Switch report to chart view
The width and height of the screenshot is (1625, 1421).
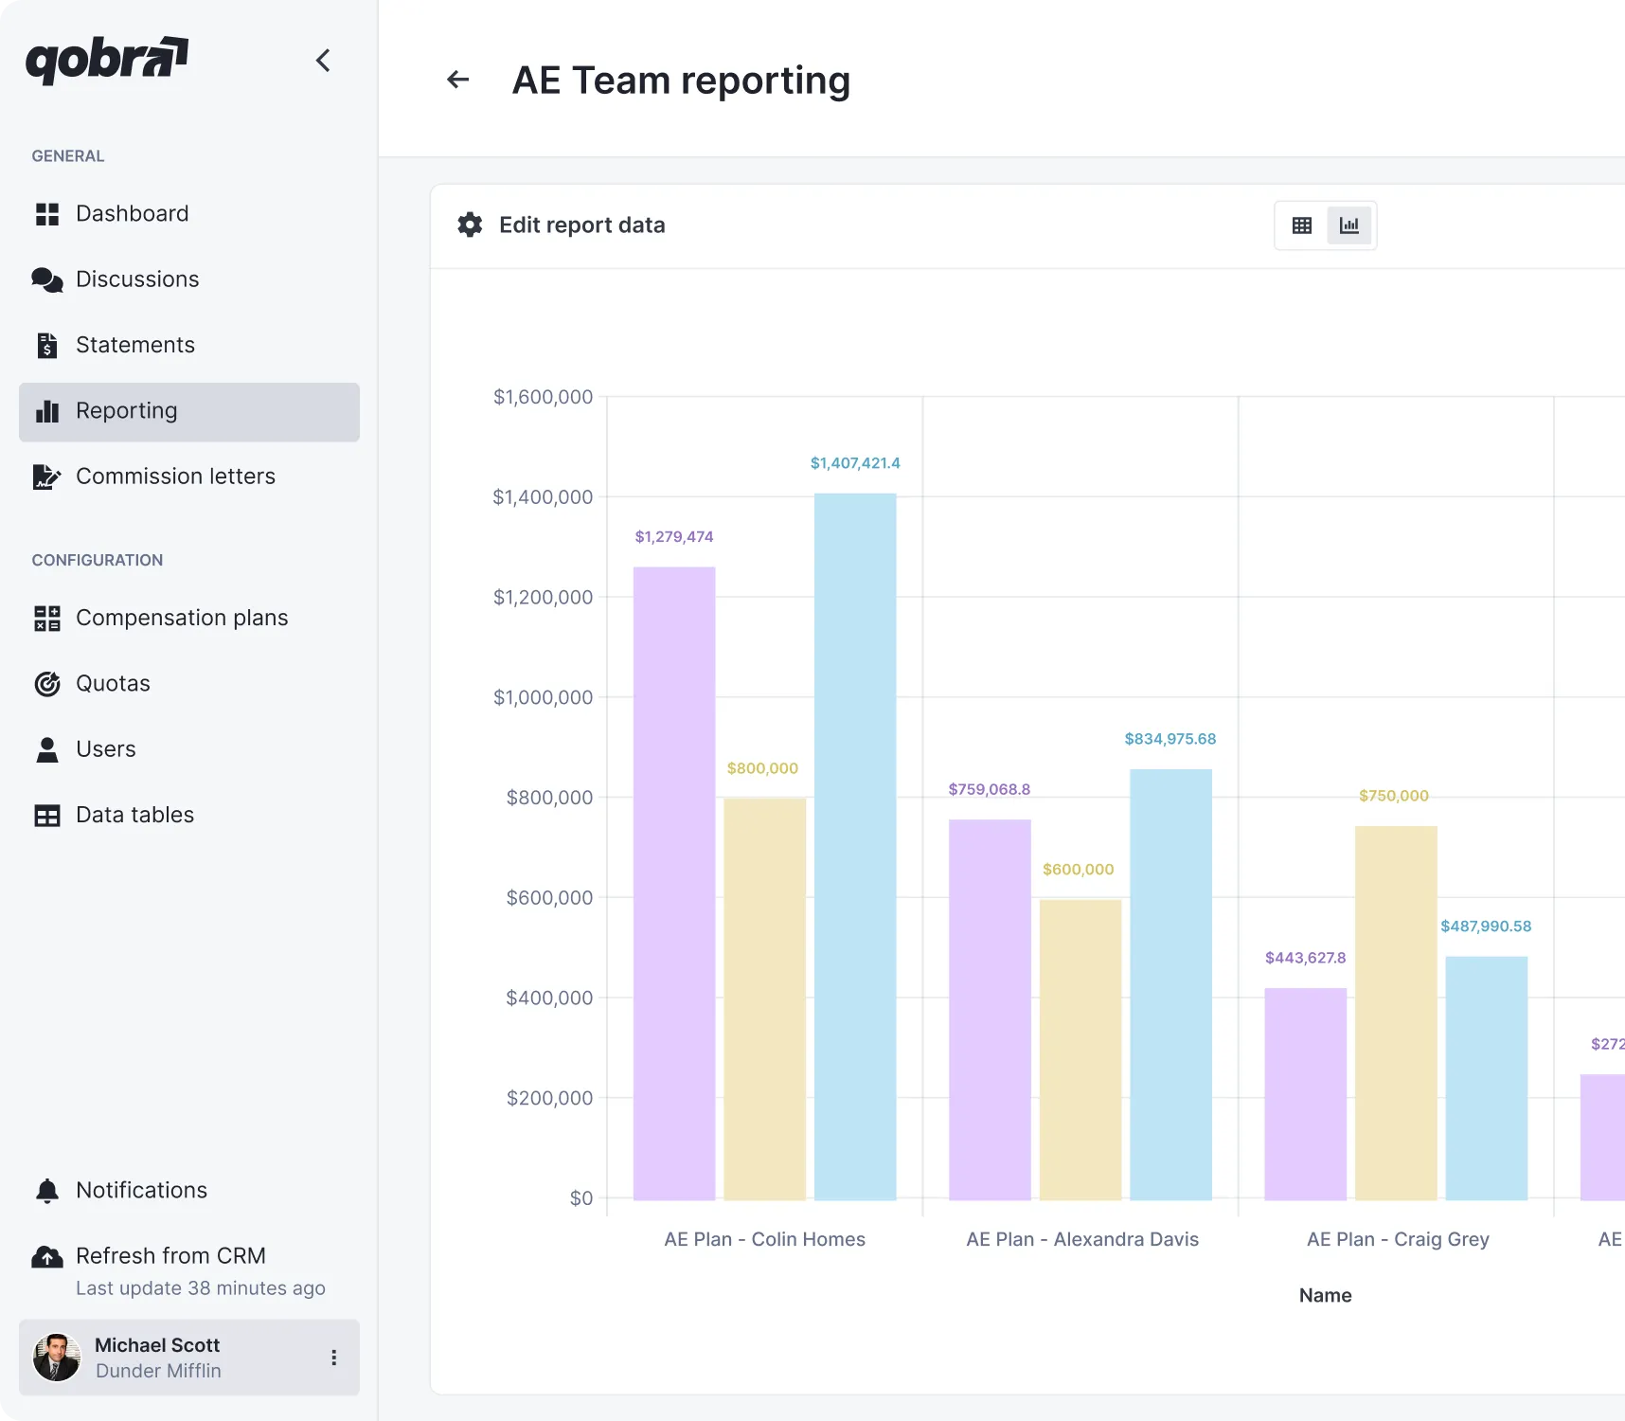point(1348,225)
